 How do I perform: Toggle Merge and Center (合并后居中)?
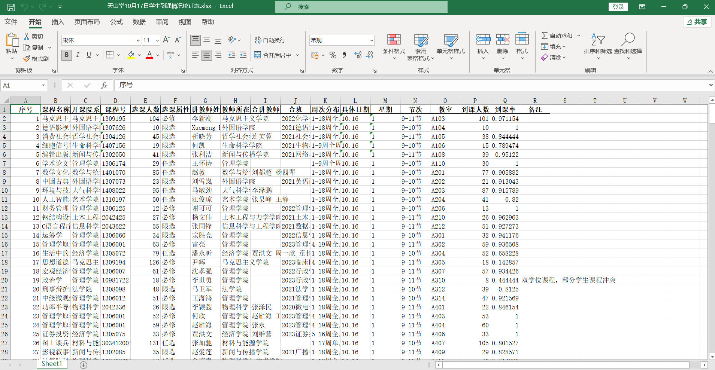tap(273, 55)
